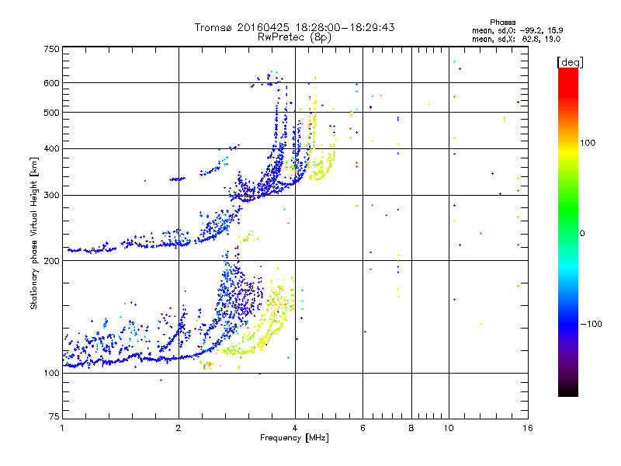This screenshot has height=466, width=621.
Task: Click the y-axis tick label '500'
Action: click(x=51, y=113)
